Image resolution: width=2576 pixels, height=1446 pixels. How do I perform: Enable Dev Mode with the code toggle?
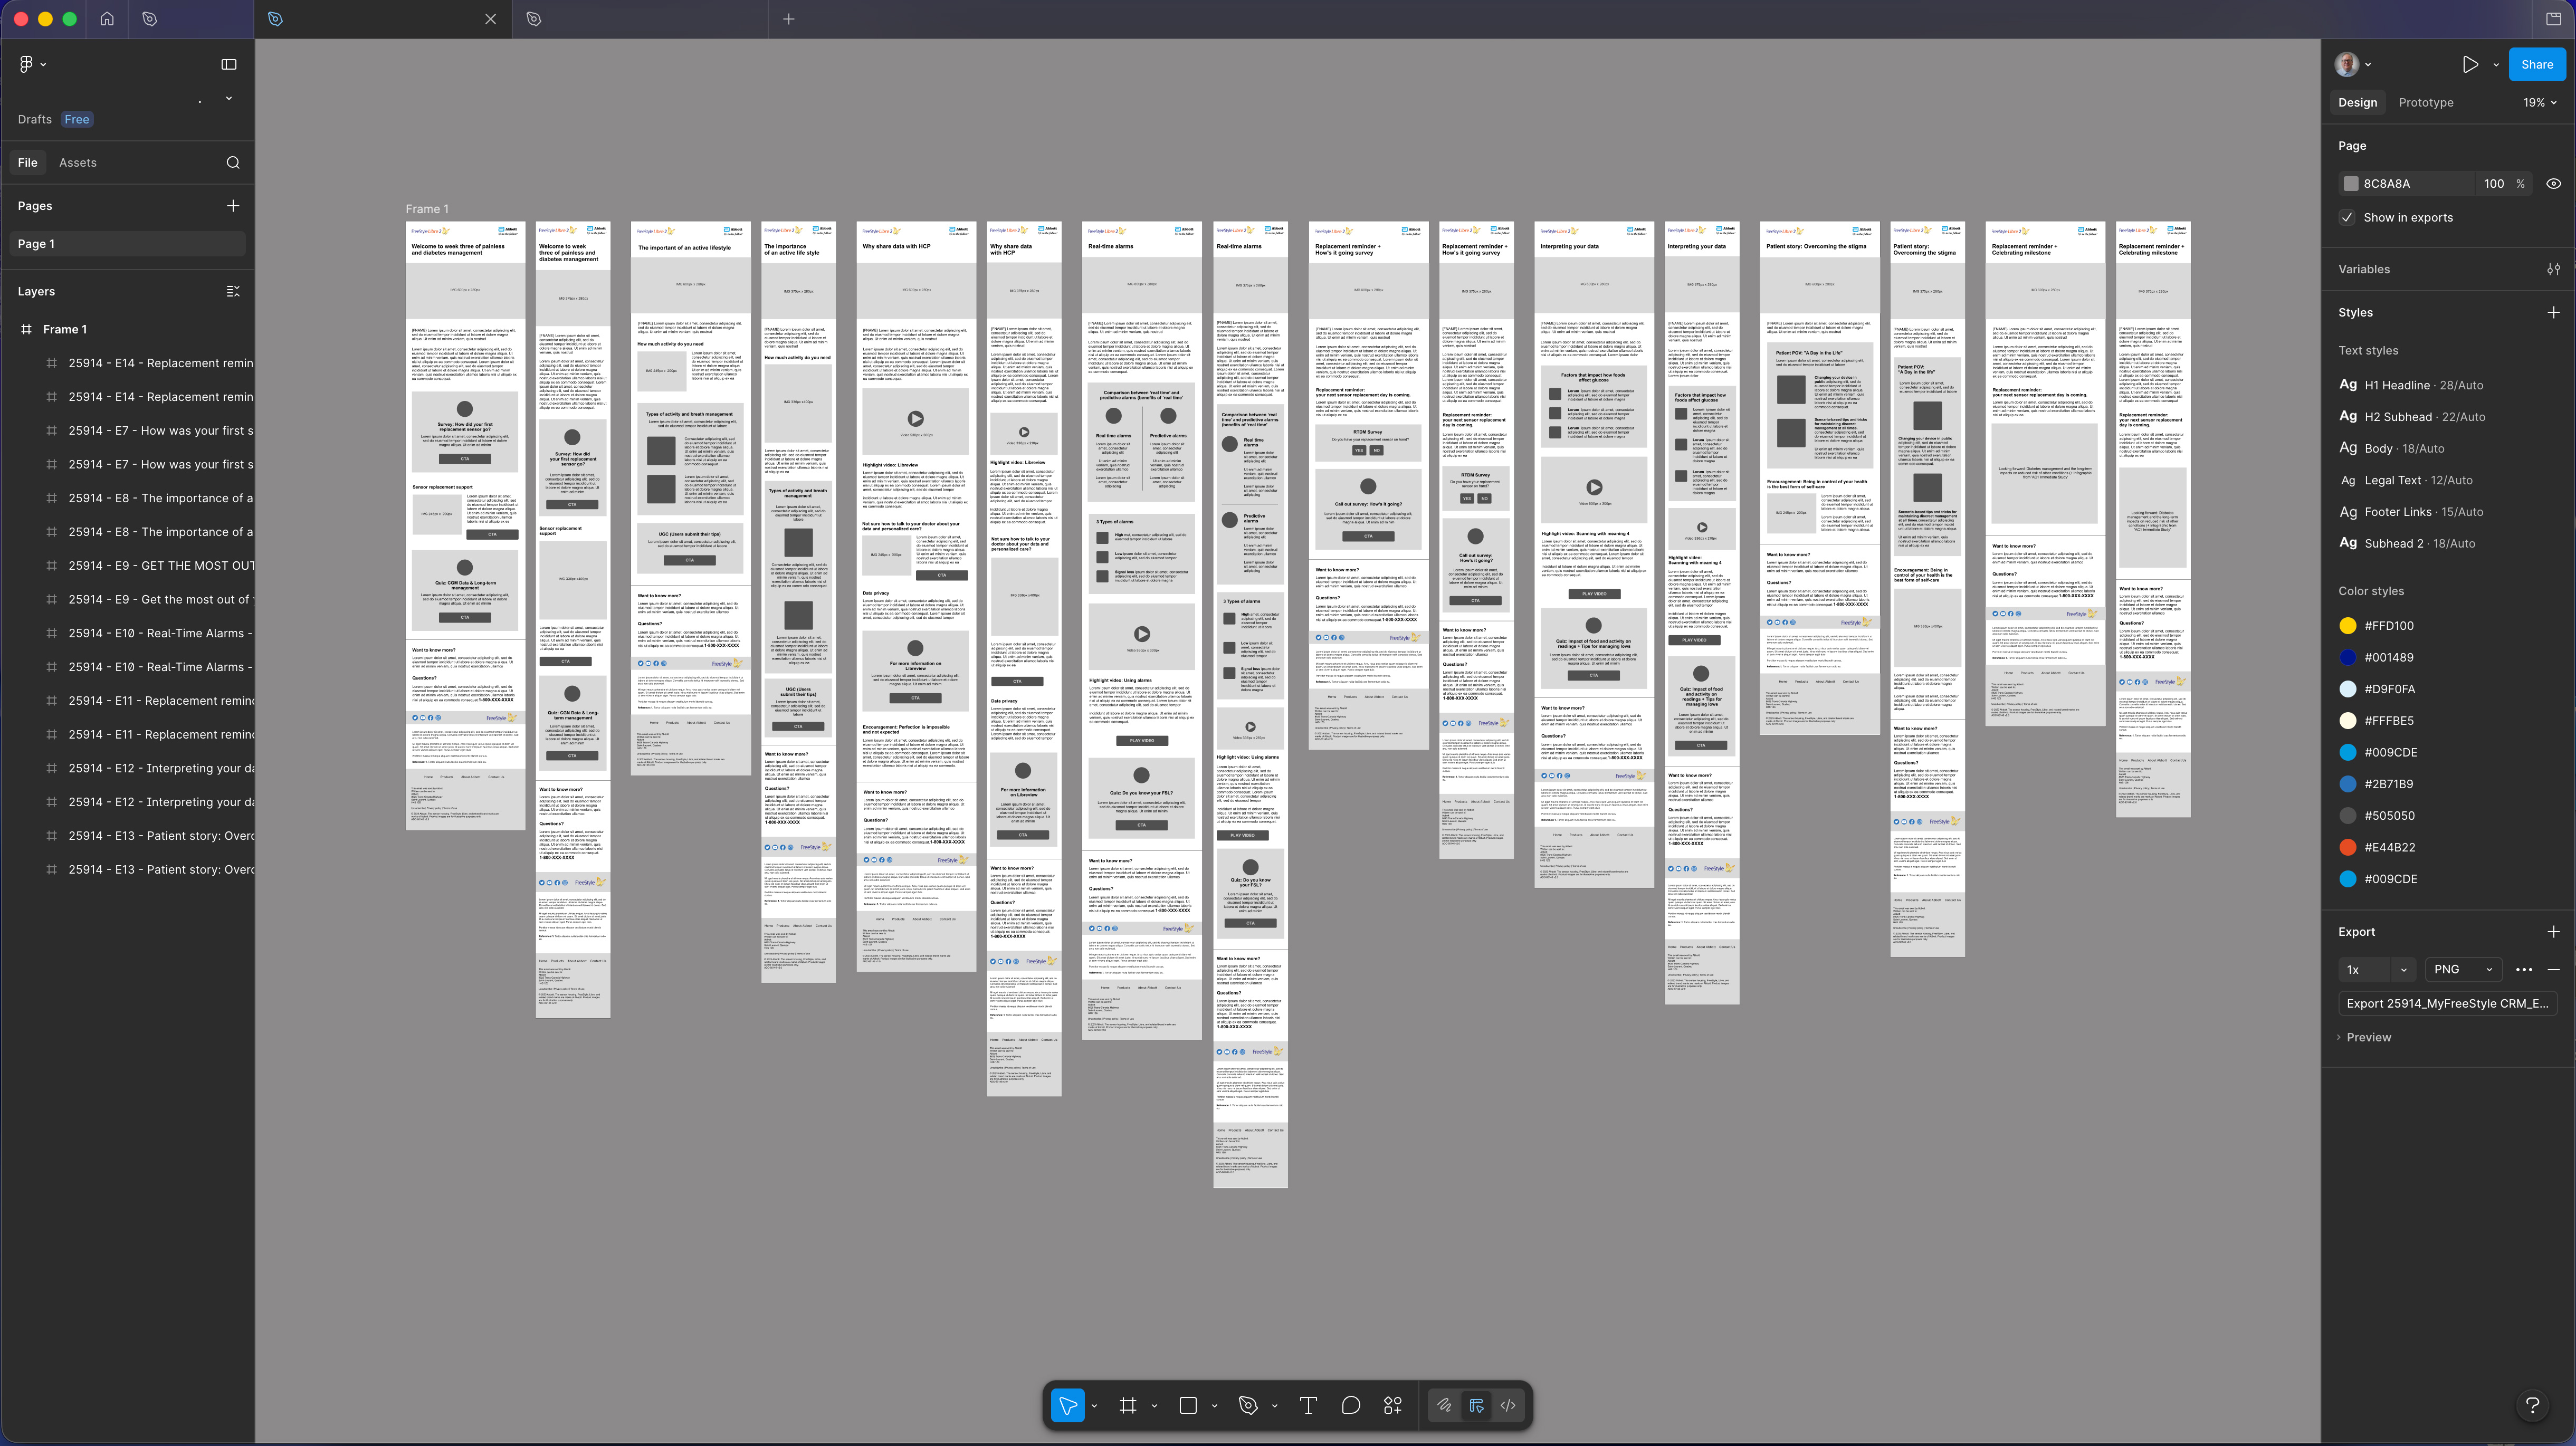(1508, 1404)
